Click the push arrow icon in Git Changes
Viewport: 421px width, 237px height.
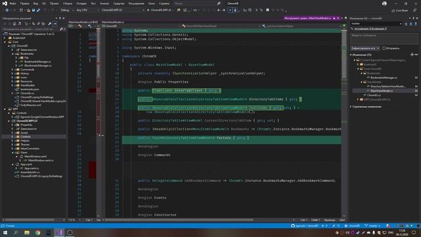416,24
